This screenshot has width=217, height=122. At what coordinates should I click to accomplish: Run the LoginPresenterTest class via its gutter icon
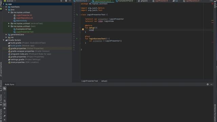(x=77, y=15)
